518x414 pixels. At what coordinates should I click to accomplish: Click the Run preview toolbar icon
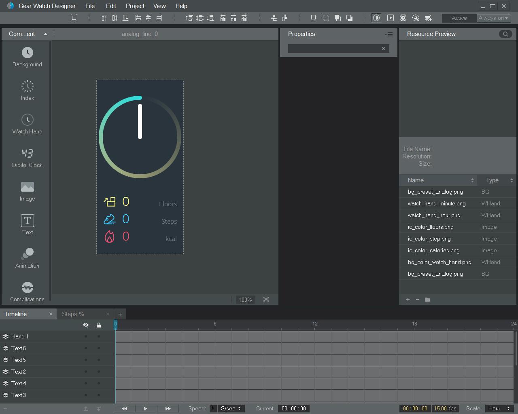coord(391,18)
